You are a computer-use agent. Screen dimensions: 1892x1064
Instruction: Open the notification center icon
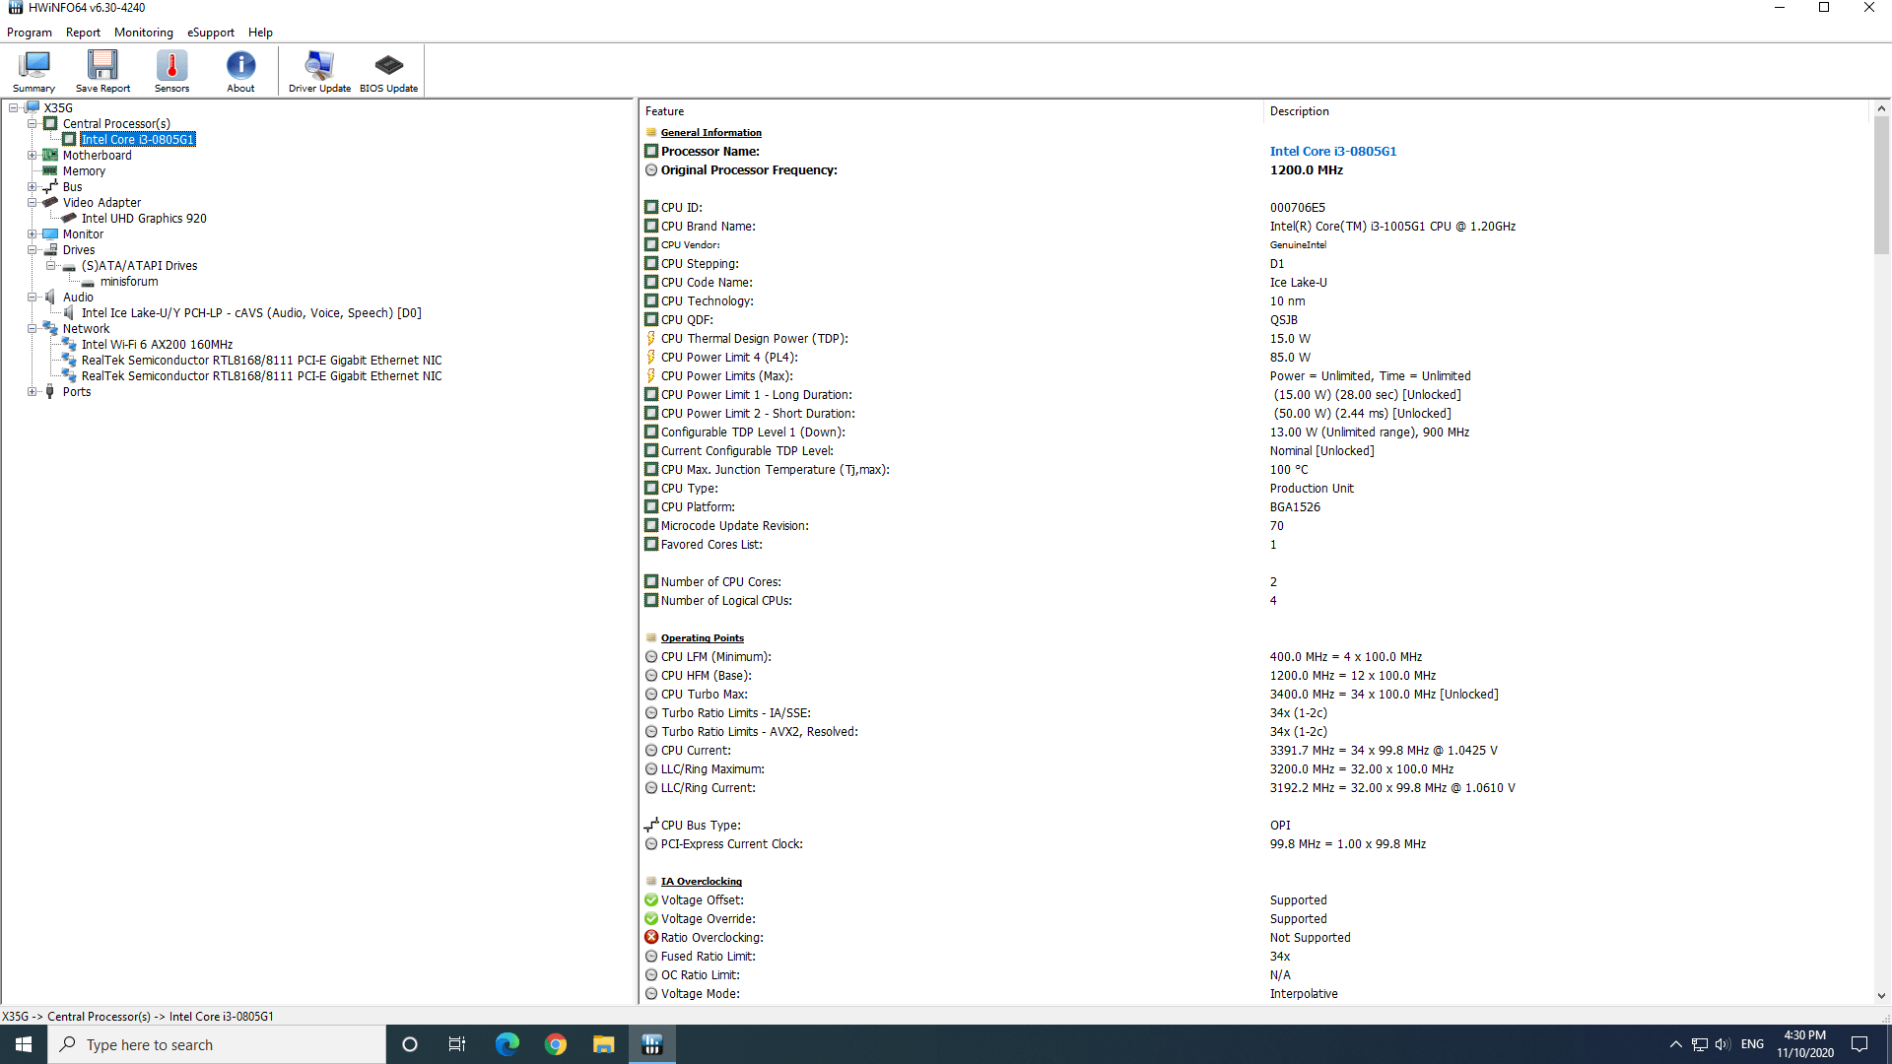coord(1859,1044)
